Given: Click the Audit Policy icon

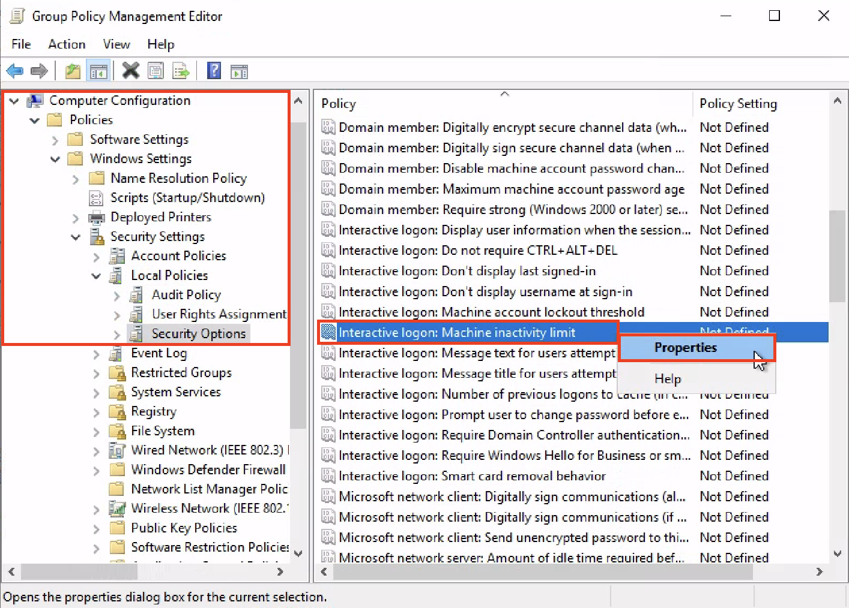Looking at the screenshot, I should point(137,295).
